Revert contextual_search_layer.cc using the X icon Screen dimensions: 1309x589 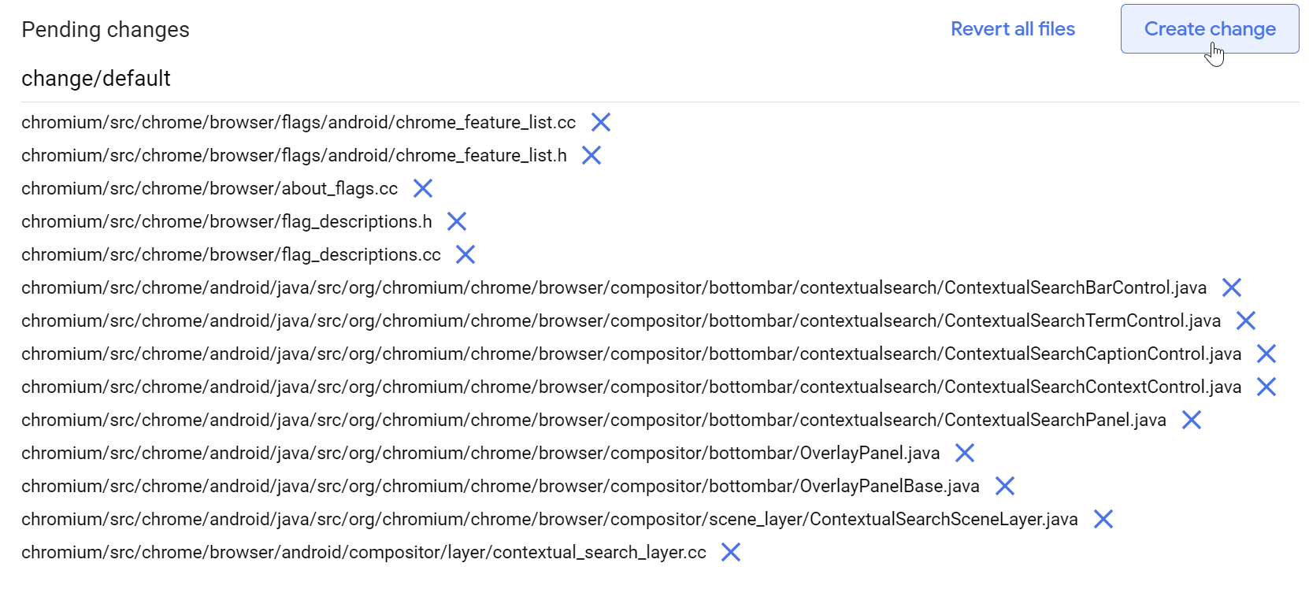731,552
